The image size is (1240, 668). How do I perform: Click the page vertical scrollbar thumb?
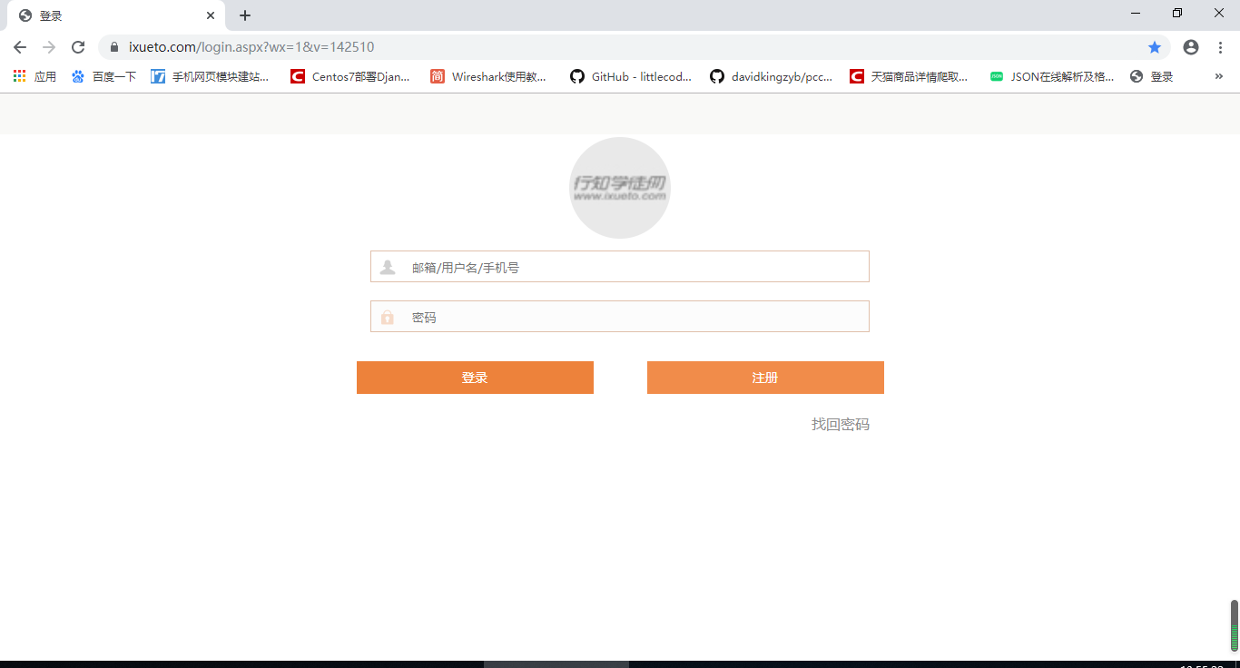coord(1235,625)
